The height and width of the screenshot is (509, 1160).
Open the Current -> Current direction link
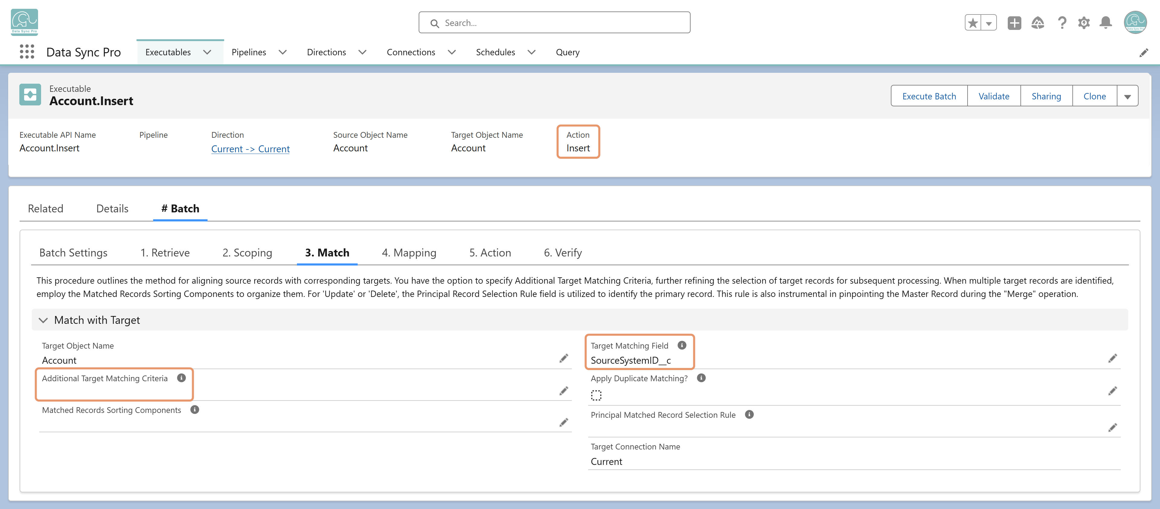tap(250, 149)
